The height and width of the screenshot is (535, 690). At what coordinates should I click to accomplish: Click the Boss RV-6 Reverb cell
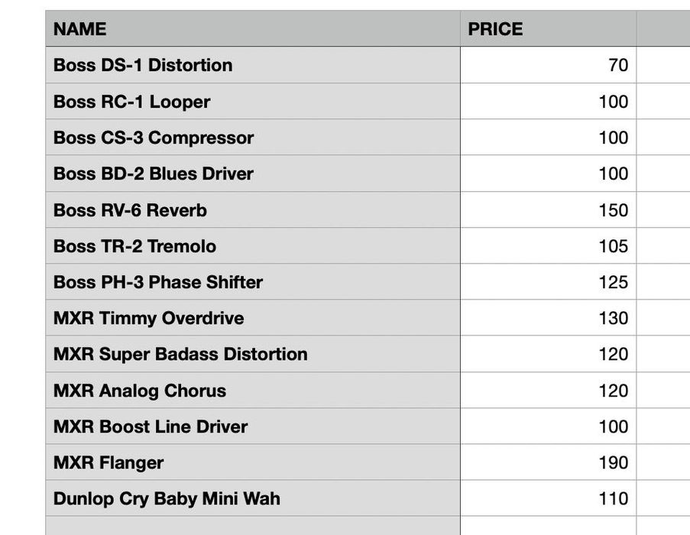pos(252,210)
